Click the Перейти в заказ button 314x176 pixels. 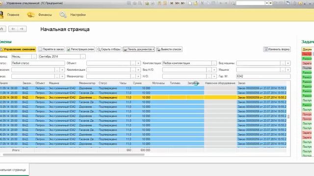coord(51,49)
